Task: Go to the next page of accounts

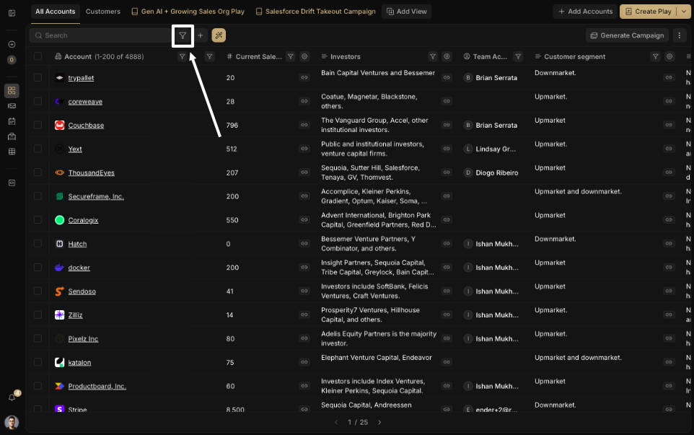Action: [379, 422]
